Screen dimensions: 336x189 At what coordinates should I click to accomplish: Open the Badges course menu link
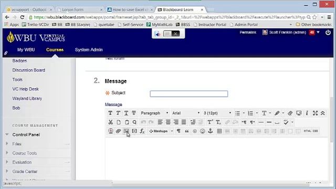(x=19, y=61)
